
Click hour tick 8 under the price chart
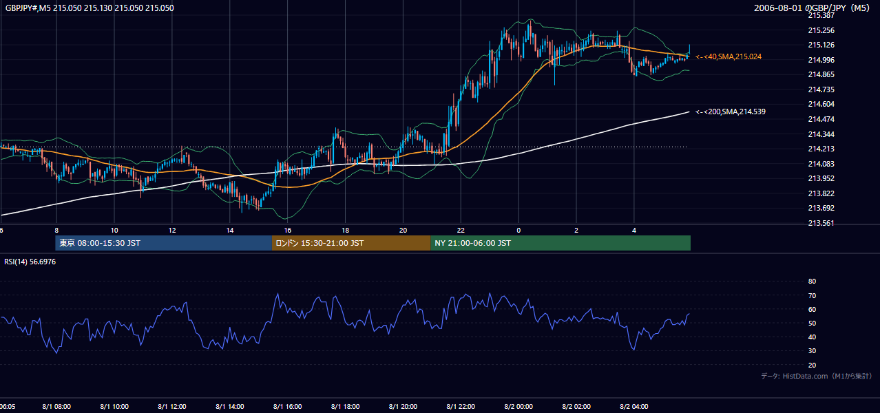point(56,230)
